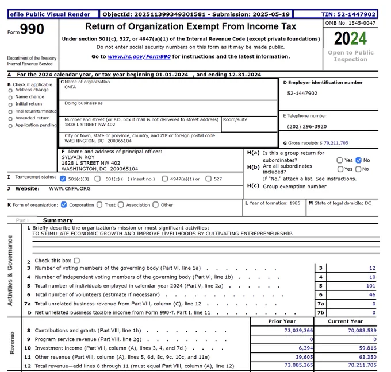Click employer identification number 52-1447902 in box D
This screenshot has height=372, width=391.
302,94
